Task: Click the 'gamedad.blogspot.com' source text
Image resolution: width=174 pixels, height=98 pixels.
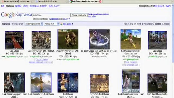Action: pyautogui.click(x=157, y=57)
